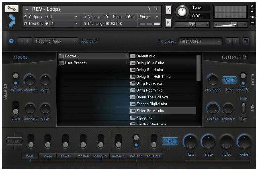
Task: Select the next instrument arrow in header
Action: [x=157, y=9]
